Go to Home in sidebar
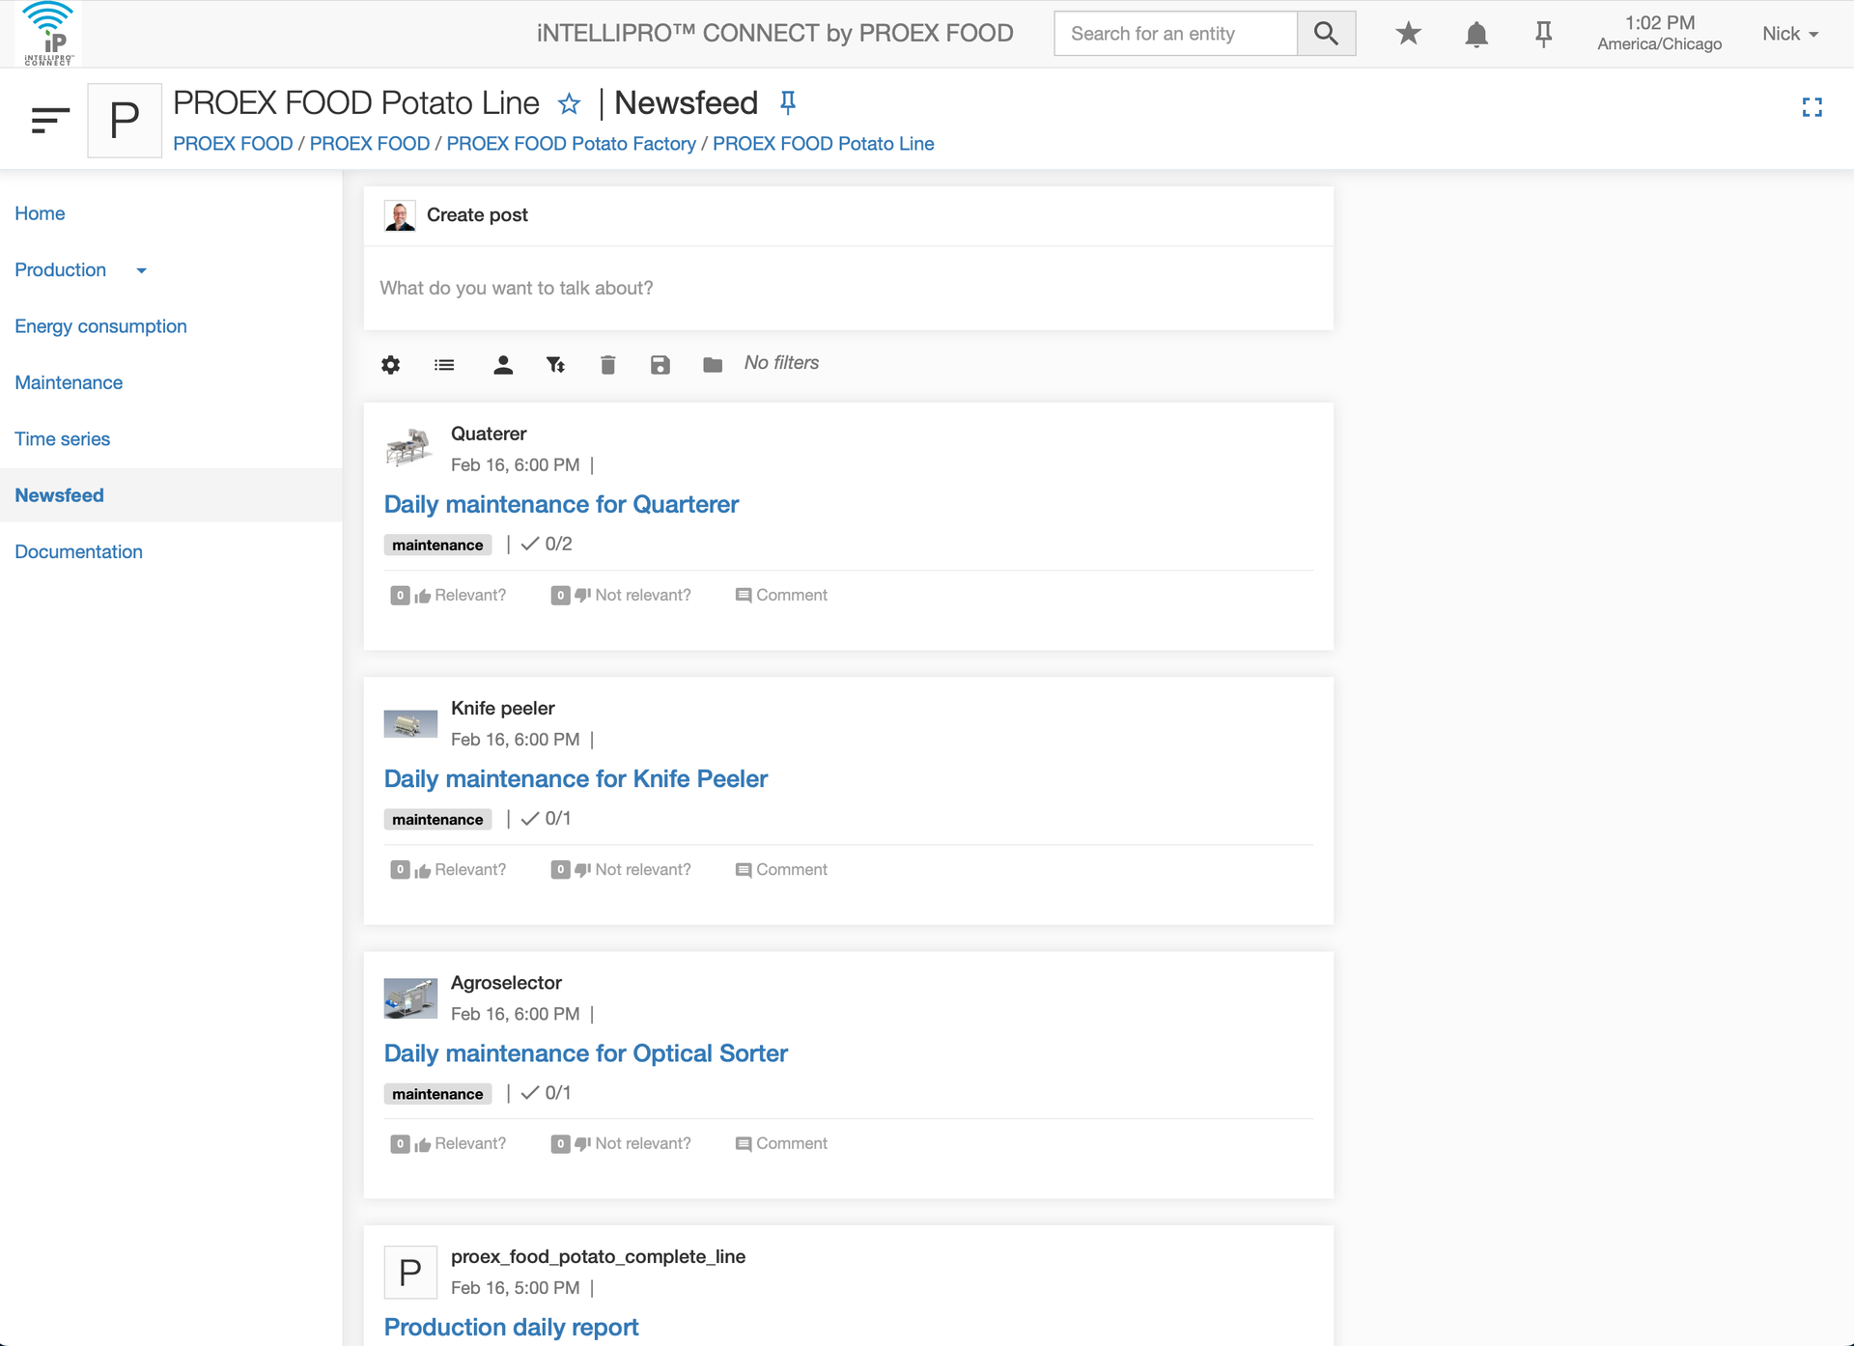This screenshot has height=1346, width=1854. point(40,213)
